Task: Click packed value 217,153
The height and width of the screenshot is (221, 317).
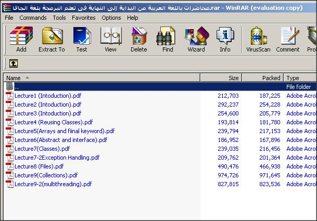Action: (x=270, y=131)
